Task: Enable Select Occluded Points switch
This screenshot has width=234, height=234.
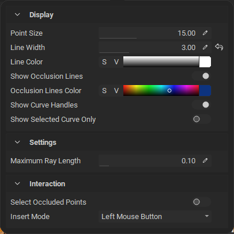Action: click(x=201, y=202)
